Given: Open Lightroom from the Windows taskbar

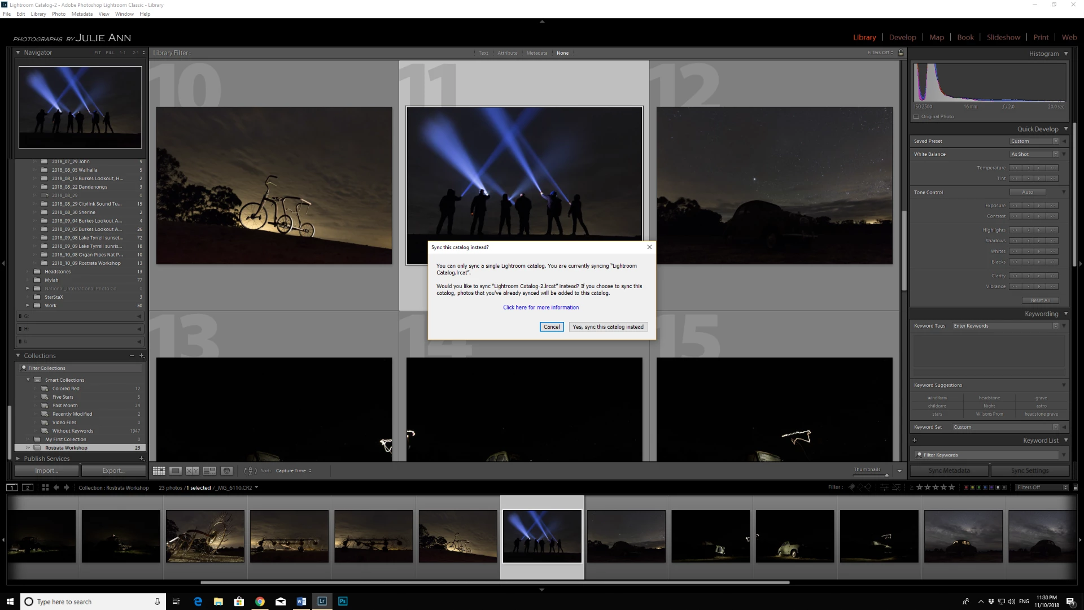Looking at the screenshot, I should [x=322, y=602].
